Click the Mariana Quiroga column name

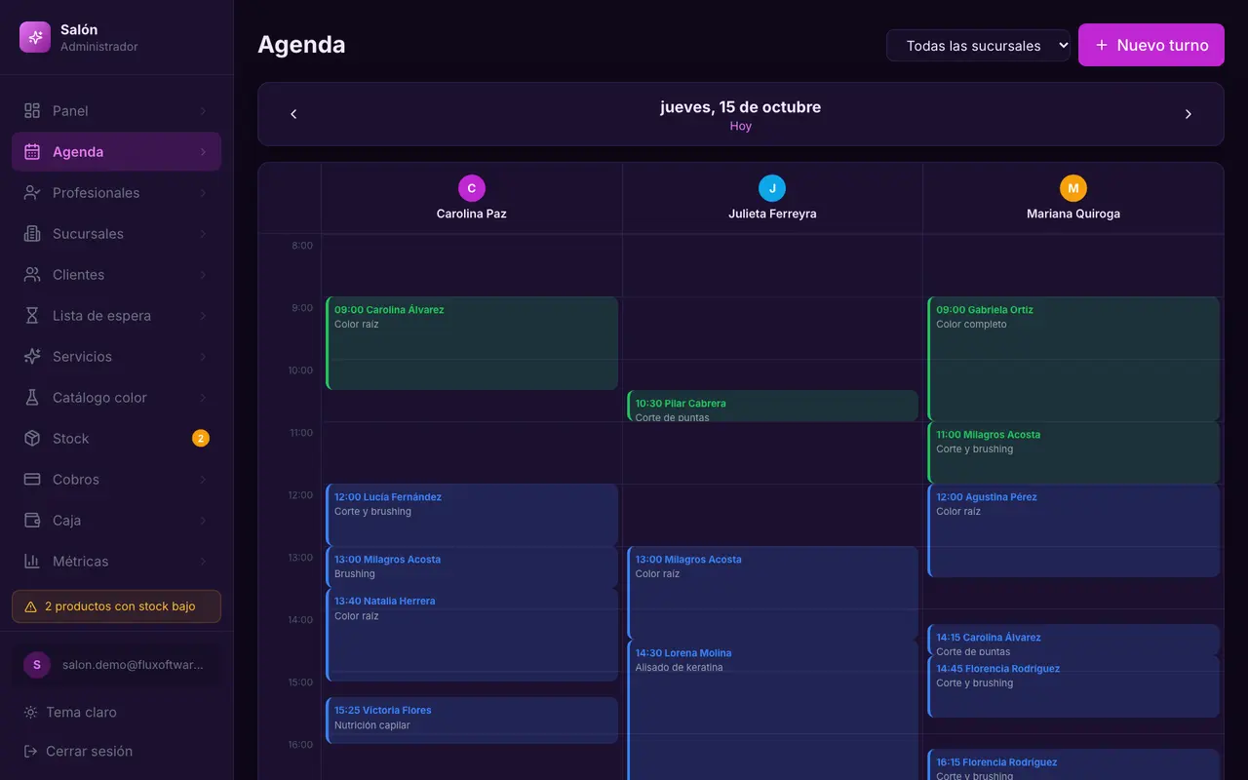1073,214
